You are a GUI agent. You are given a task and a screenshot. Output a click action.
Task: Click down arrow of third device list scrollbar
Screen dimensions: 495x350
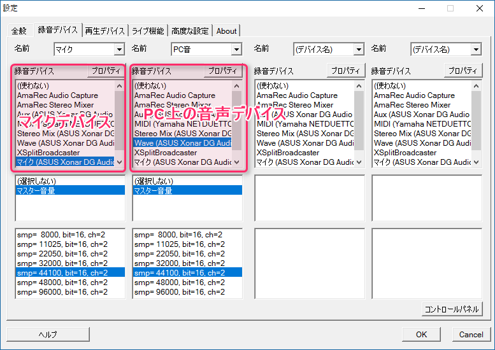pos(359,162)
